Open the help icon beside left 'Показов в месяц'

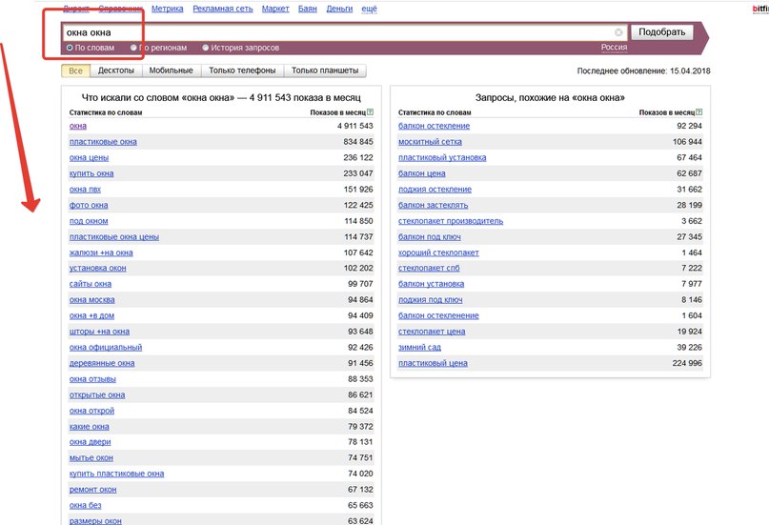pyautogui.click(x=371, y=112)
